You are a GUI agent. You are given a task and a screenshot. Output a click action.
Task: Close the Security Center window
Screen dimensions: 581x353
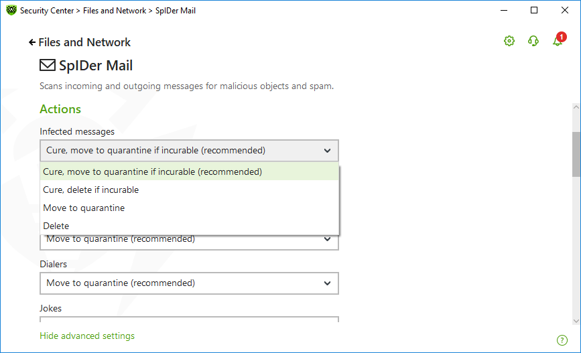point(565,11)
